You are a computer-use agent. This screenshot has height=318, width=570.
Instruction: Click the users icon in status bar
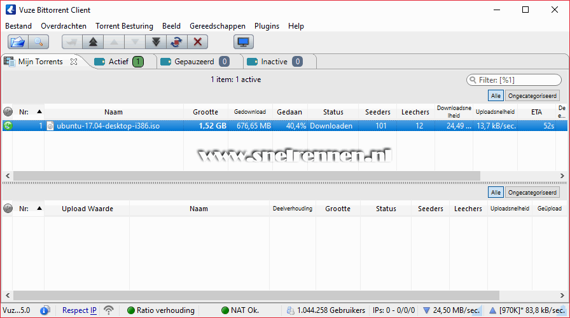[x=291, y=310]
